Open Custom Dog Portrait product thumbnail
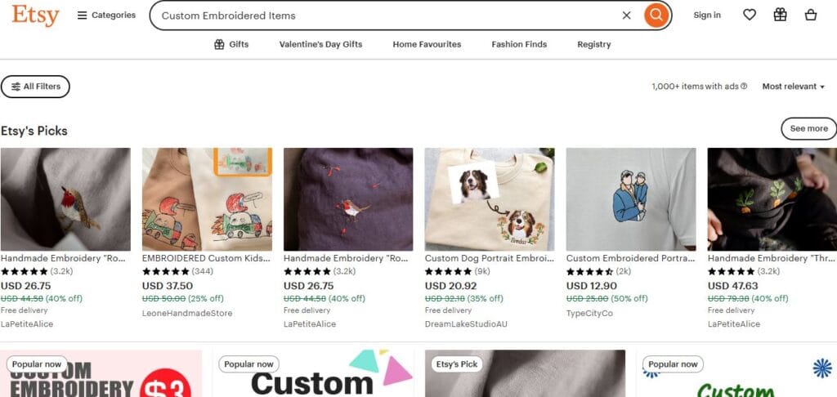Image resolution: width=837 pixels, height=397 pixels. [x=490, y=199]
